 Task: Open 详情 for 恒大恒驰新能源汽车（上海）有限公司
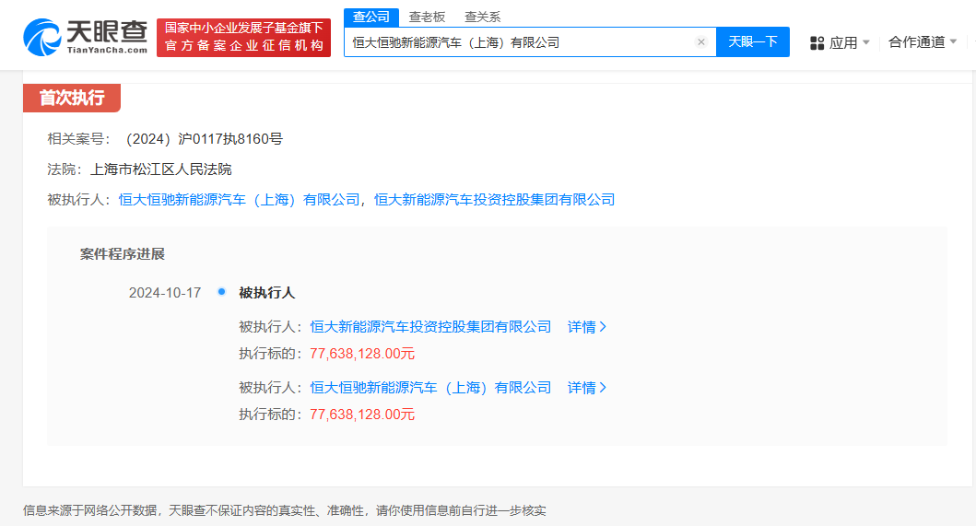tap(587, 388)
